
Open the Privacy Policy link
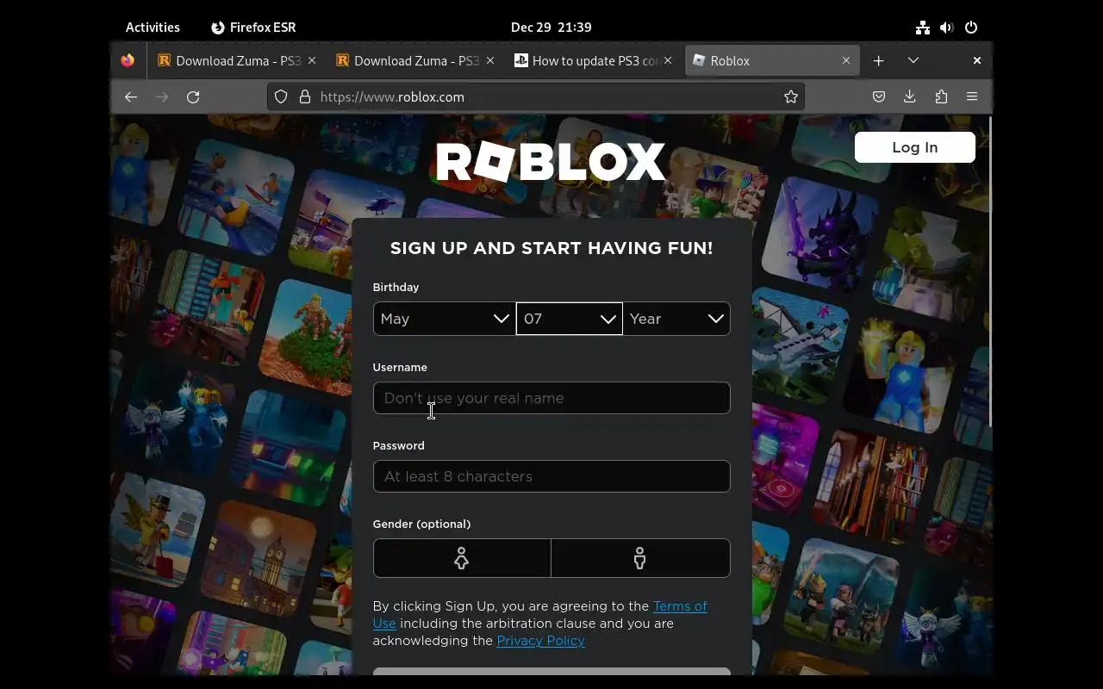tap(541, 641)
